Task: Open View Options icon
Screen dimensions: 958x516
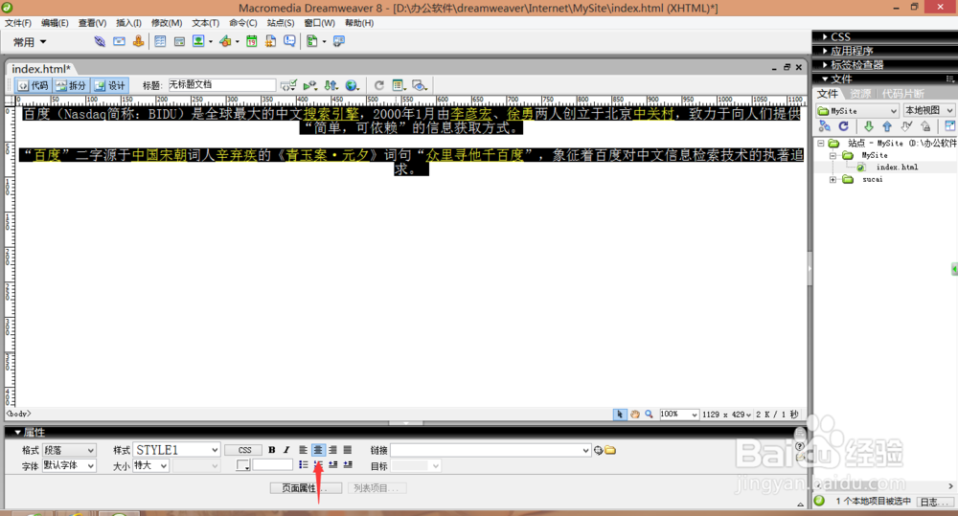Action: coord(399,85)
